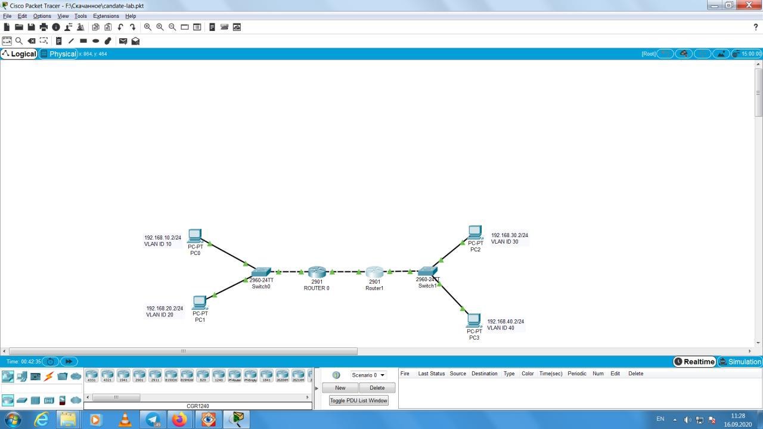The height and width of the screenshot is (429, 763).
Task: Select PC3 in the topology
Action: point(474,322)
